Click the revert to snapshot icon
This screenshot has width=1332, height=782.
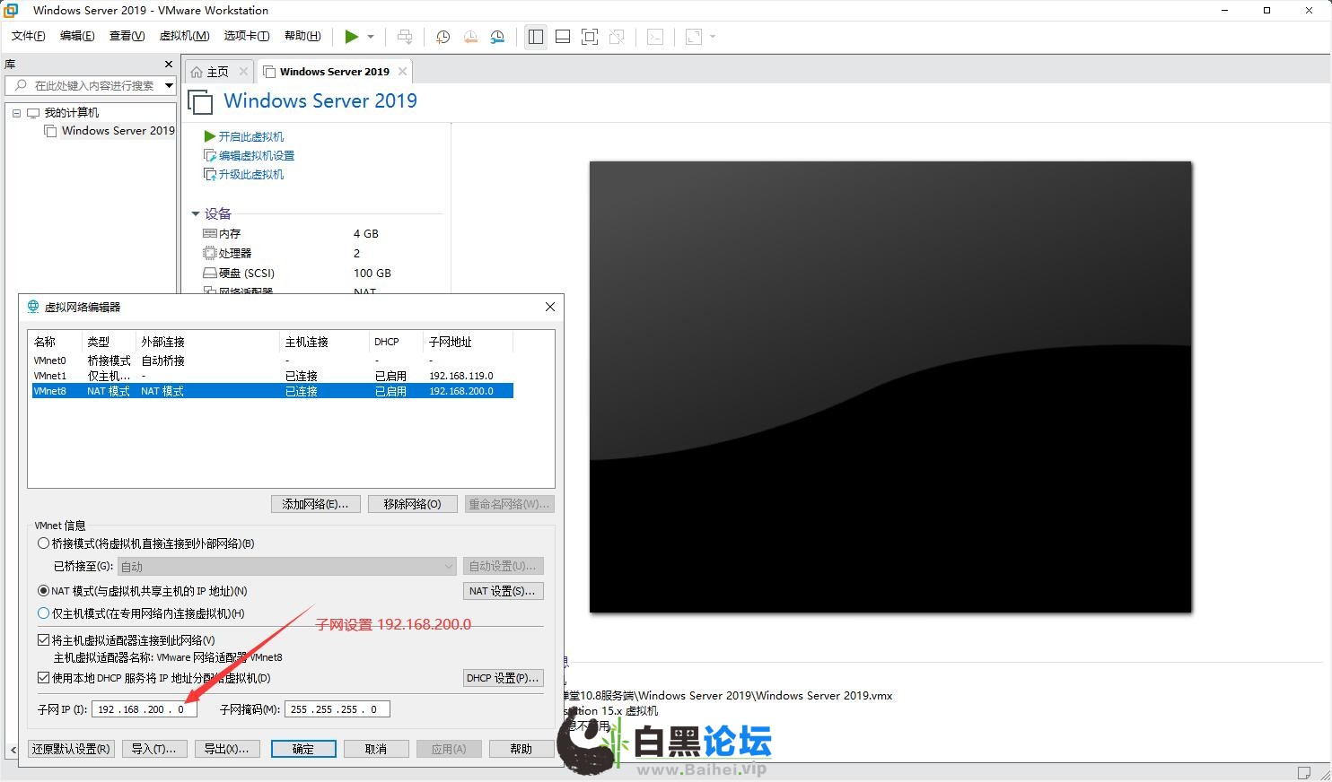click(470, 37)
